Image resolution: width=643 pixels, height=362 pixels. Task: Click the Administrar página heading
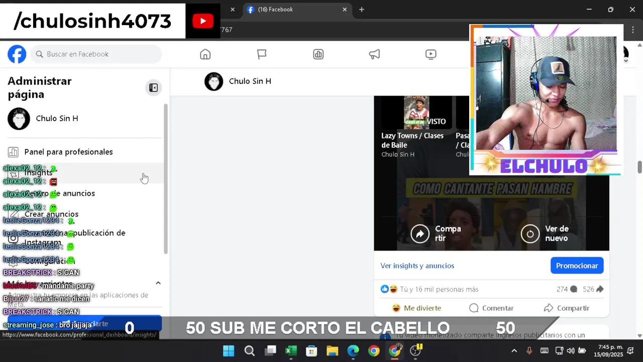(x=40, y=87)
